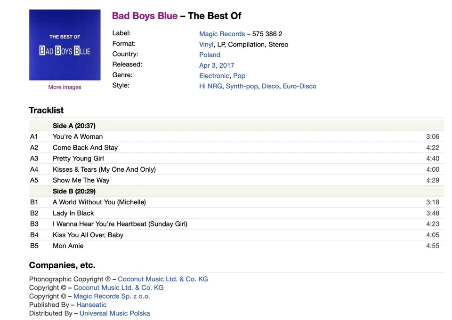Open the Hi NRG style page
452x320 pixels.
(210, 86)
